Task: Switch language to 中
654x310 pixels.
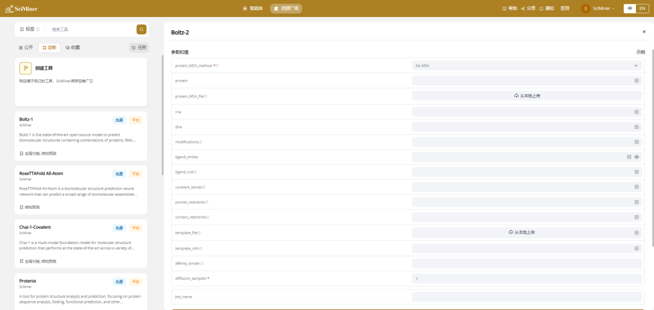Action: coord(630,8)
